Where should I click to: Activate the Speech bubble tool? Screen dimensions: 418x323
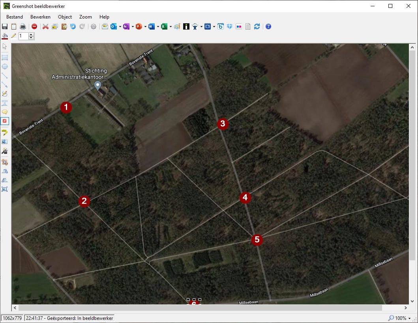click(5, 112)
